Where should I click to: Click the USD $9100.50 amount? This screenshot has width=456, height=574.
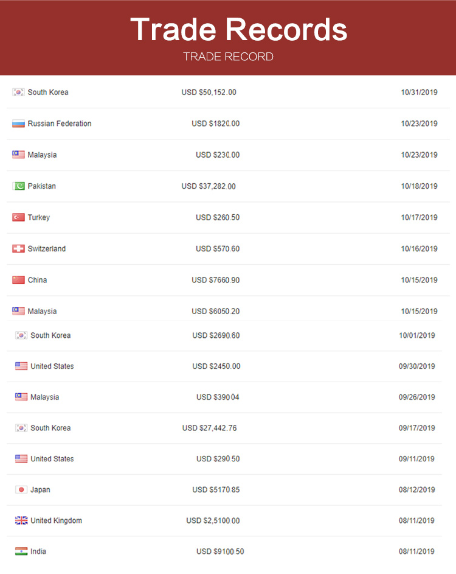click(220, 551)
